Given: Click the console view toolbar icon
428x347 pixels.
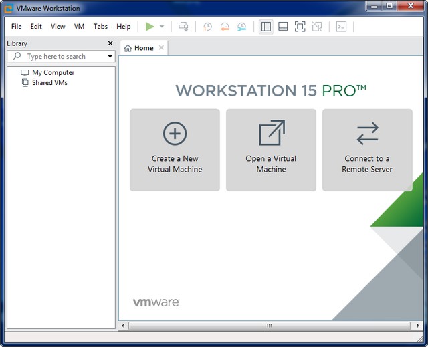Looking at the screenshot, I should [341, 27].
